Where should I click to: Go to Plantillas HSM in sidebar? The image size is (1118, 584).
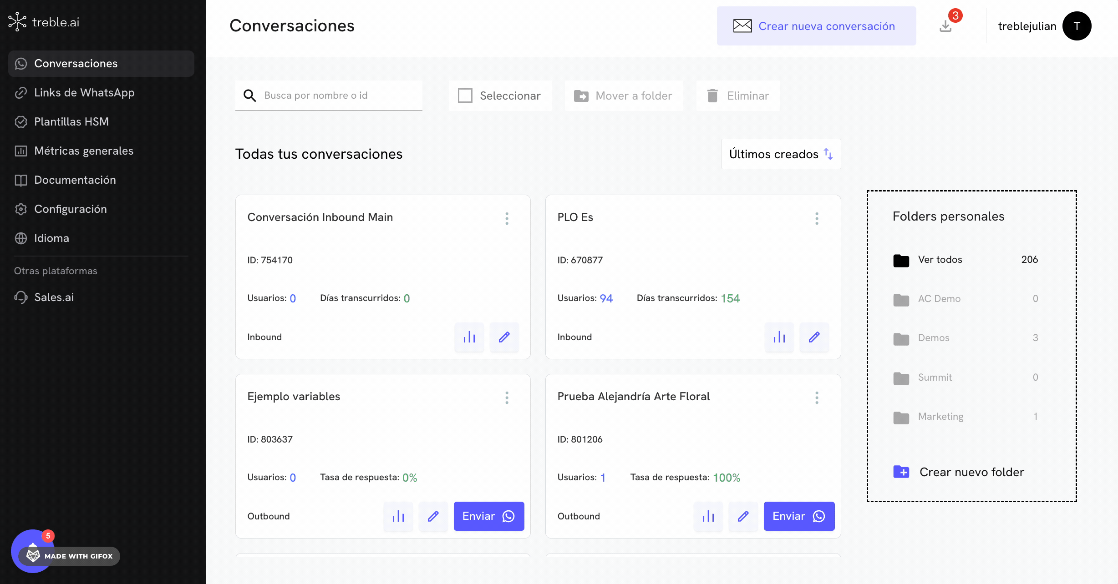pos(71,121)
